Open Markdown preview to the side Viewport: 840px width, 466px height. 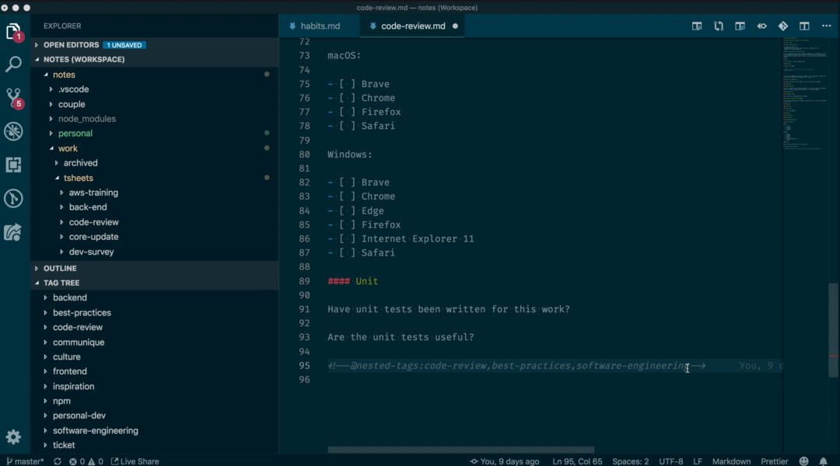[696, 26]
